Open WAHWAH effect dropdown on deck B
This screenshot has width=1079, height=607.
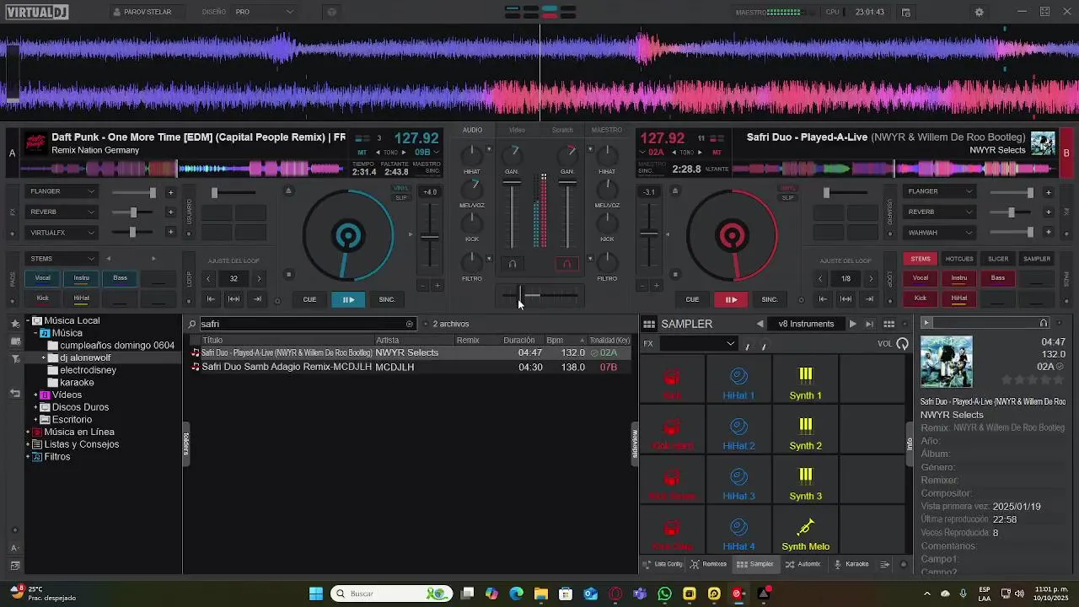pyautogui.click(x=939, y=233)
